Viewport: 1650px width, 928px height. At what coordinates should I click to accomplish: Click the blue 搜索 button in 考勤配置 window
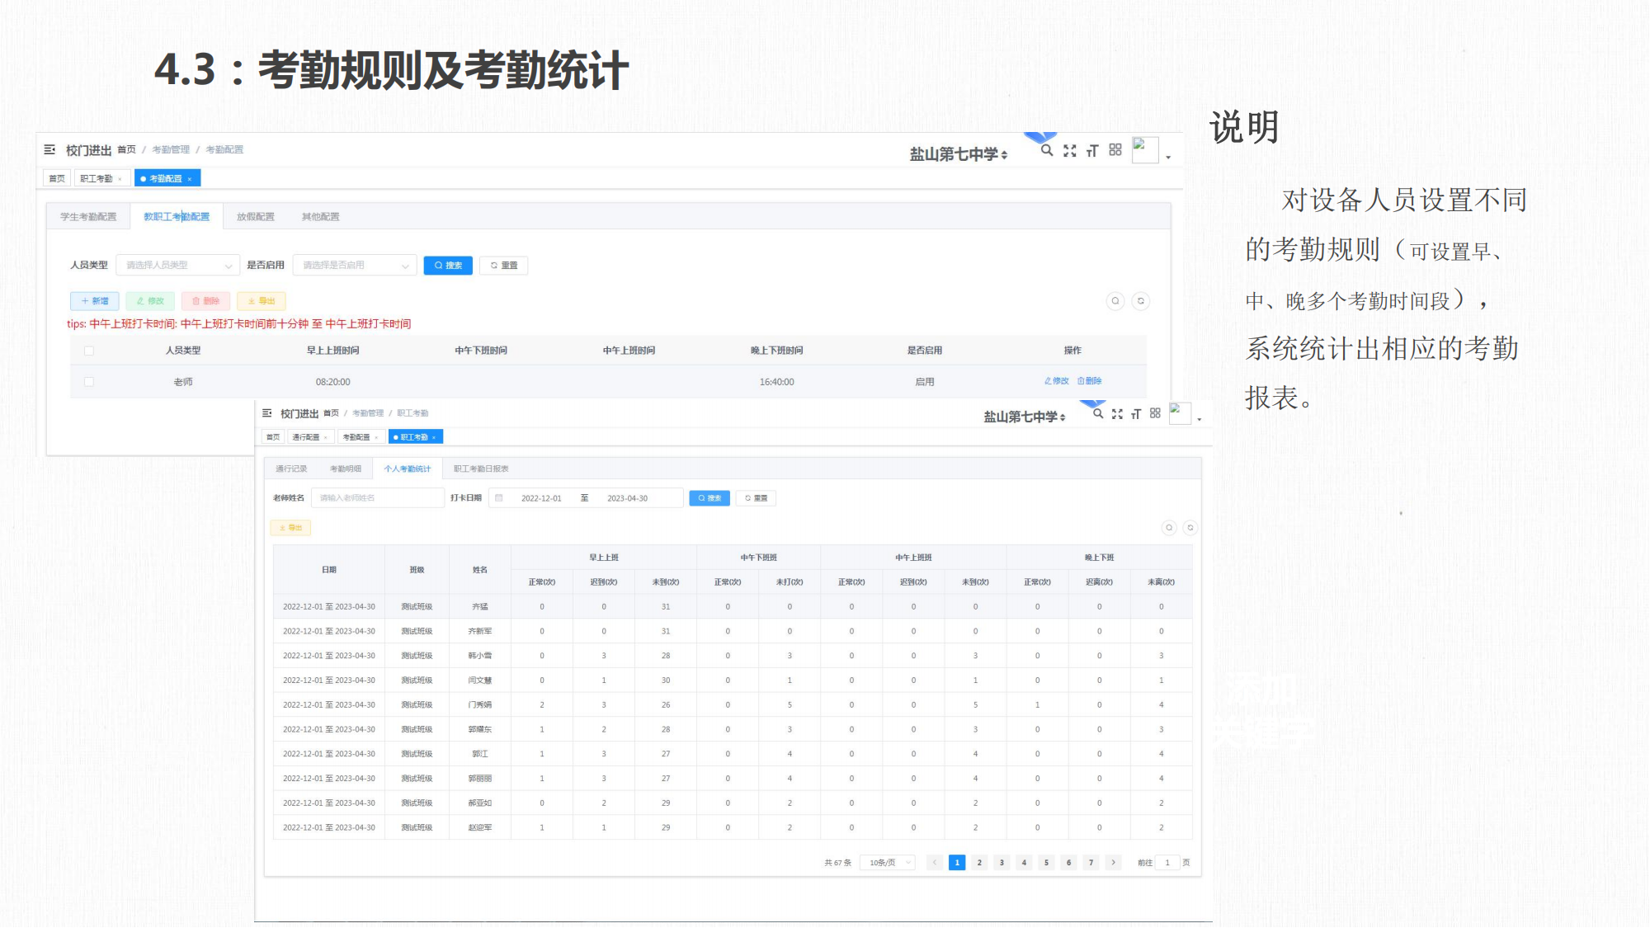coord(448,265)
